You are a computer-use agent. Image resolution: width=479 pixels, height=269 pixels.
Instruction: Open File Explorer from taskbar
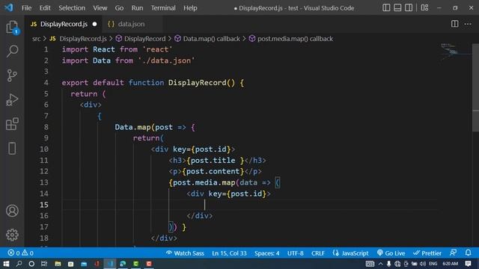pyautogui.click(x=58, y=264)
